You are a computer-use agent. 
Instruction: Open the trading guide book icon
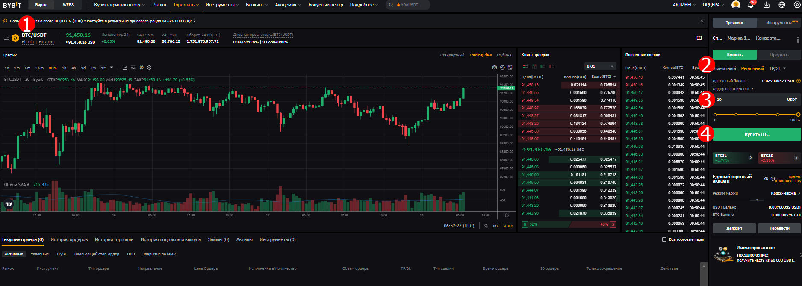point(699,38)
